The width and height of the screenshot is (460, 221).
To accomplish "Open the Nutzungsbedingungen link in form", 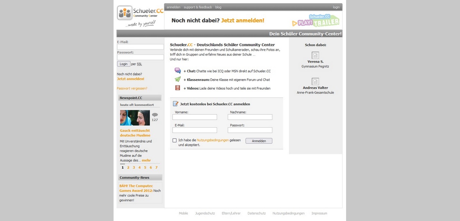I will pyautogui.click(x=213, y=140).
